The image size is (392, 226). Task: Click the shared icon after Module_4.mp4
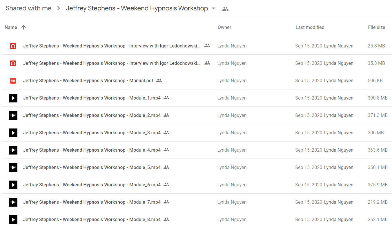tap(166, 150)
